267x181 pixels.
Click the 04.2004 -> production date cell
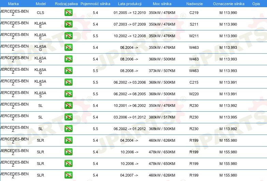pos(129,140)
